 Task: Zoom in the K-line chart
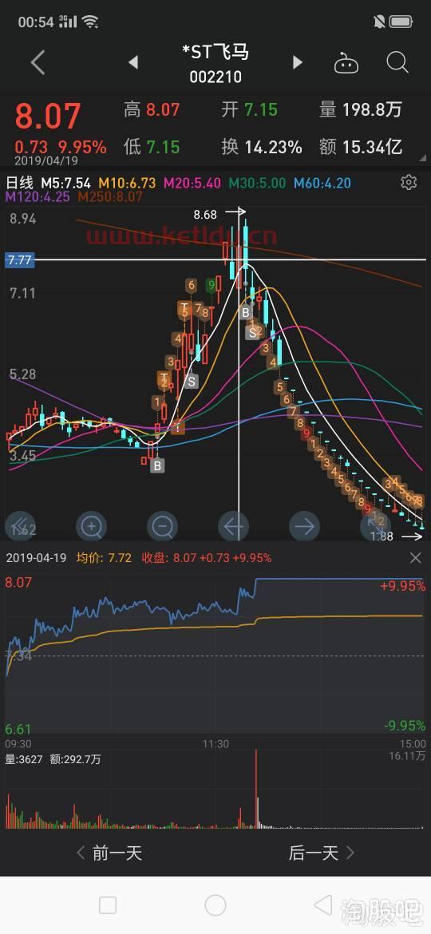(x=91, y=527)
